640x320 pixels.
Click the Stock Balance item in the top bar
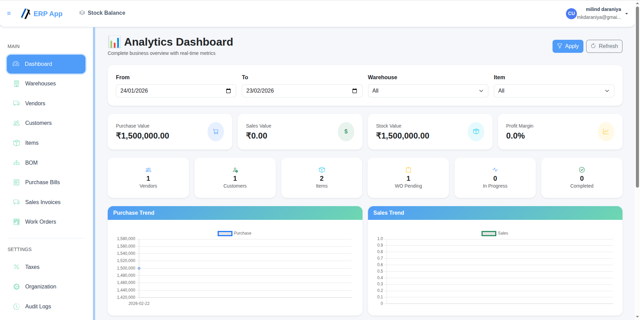[x=102, y=13]
